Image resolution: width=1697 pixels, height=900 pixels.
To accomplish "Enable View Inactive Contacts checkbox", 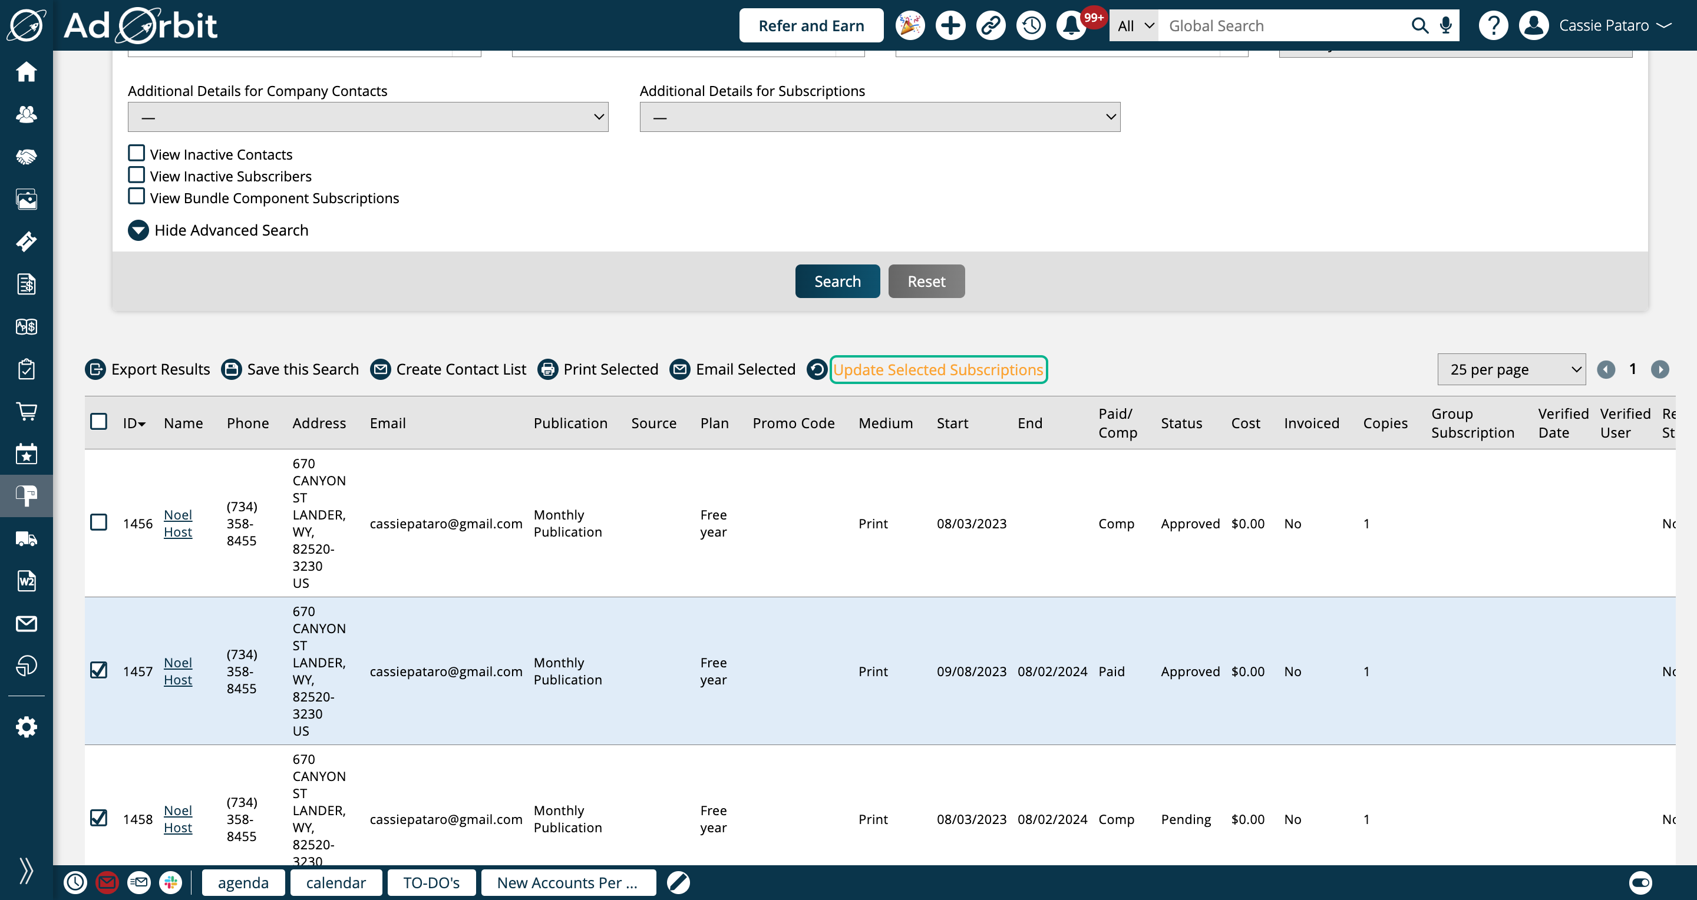I will 136,153.
